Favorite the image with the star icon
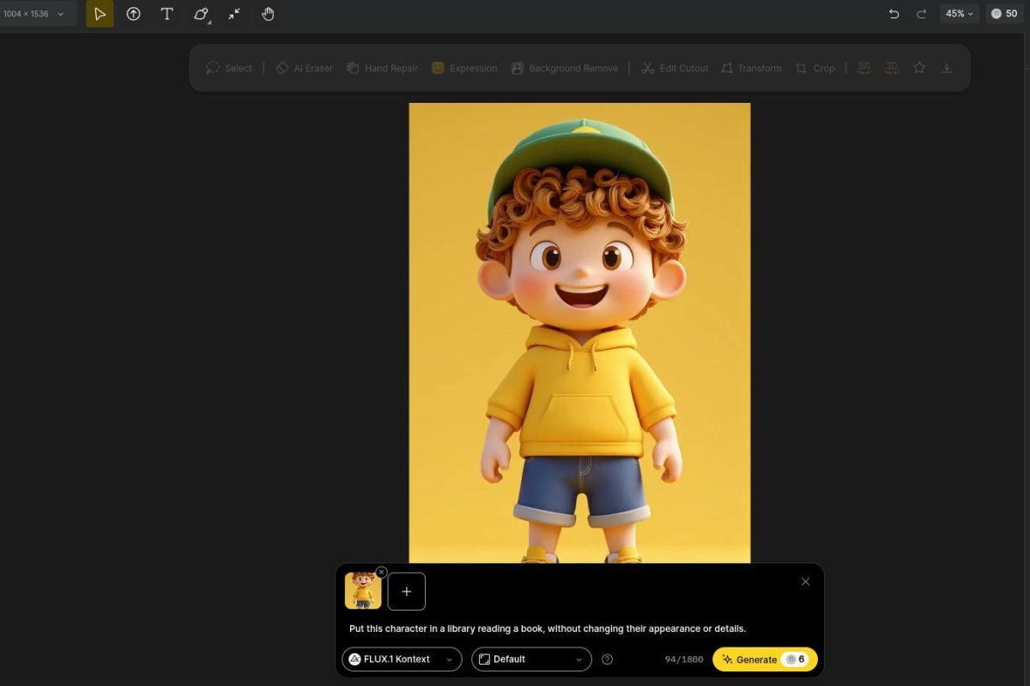The width and height of the screenshot is (1030, 686). click(x=919, y=67)
